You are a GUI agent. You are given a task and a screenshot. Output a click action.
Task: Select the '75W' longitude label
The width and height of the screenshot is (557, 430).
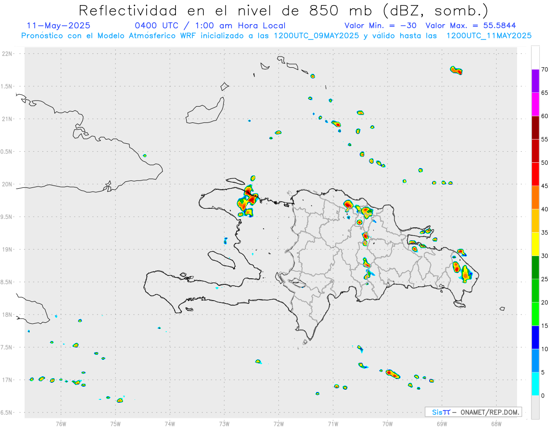click(x=116, y=424)
